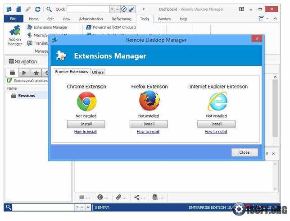
Task: Open Extensions Manager in the ribbon
Action: coord(47,27)
